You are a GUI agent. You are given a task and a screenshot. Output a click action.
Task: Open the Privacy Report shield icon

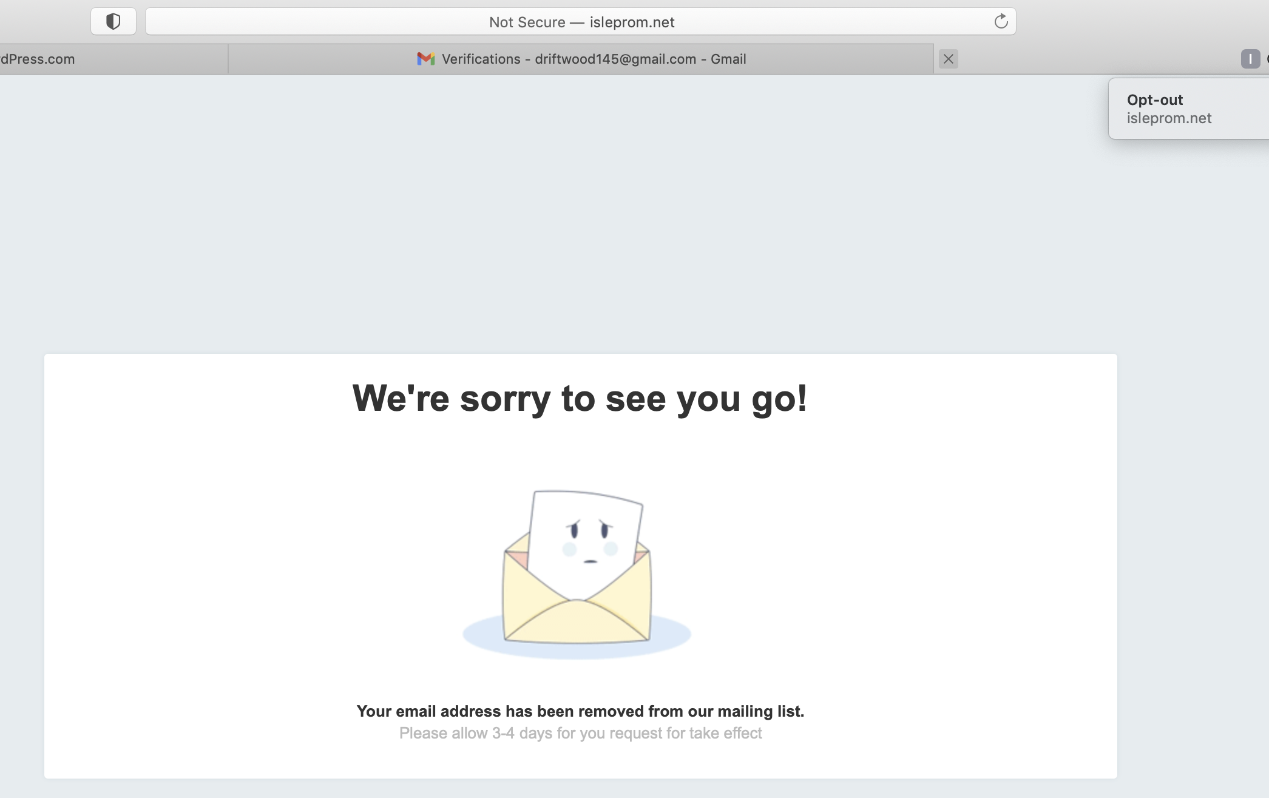(x=113, y=22)
